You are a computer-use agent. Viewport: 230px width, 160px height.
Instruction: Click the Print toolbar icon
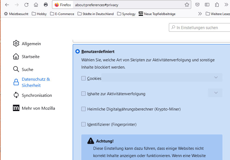pyautogui.click(x=46, y=5)
